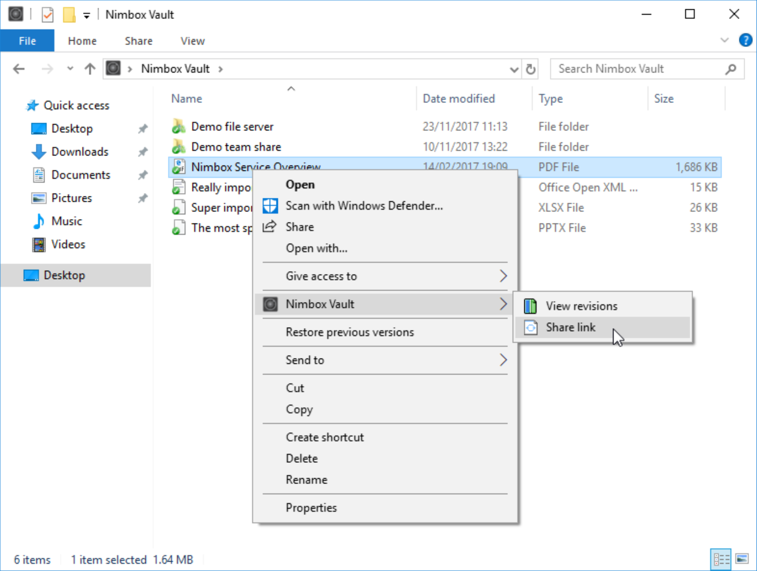Screen dimensions: 757x571
Task: Open pinned Desktop under Quick access
Action: [72, 129]
